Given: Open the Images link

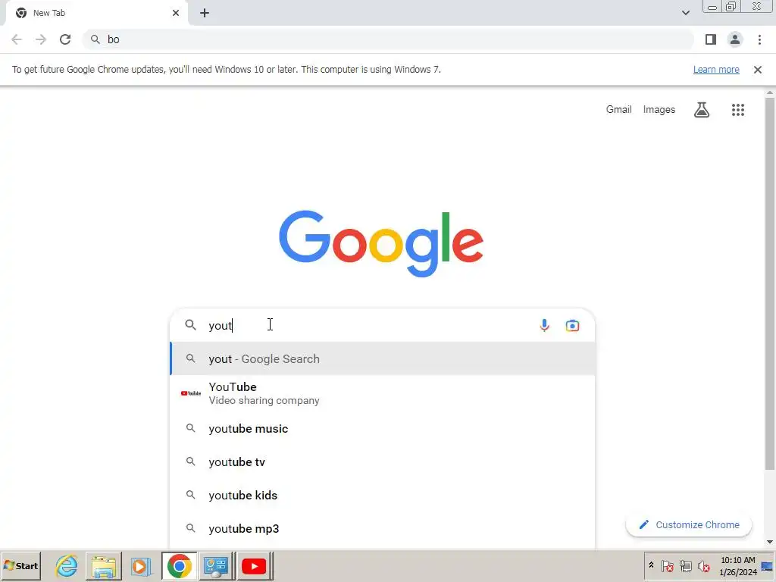Looking at the screenshot, I should 659,109.
